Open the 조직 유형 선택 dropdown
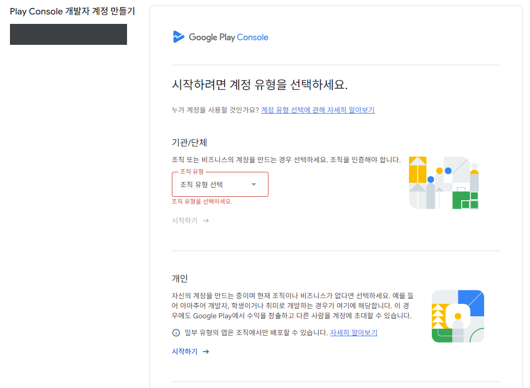Image resolution: width=530 pixels, height=388 pixels. click(x=220, y=184)
